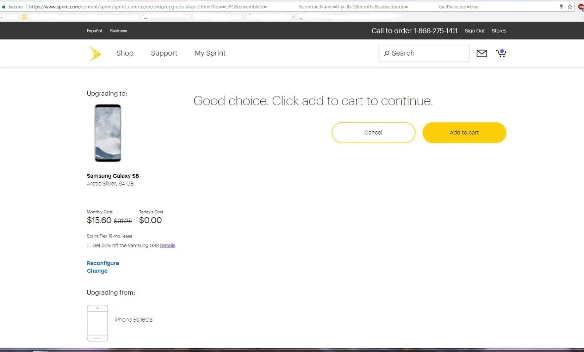This screenshot has height=352, width=584.
Task: Open the shopping cart icon
Action: click(501, 53)
